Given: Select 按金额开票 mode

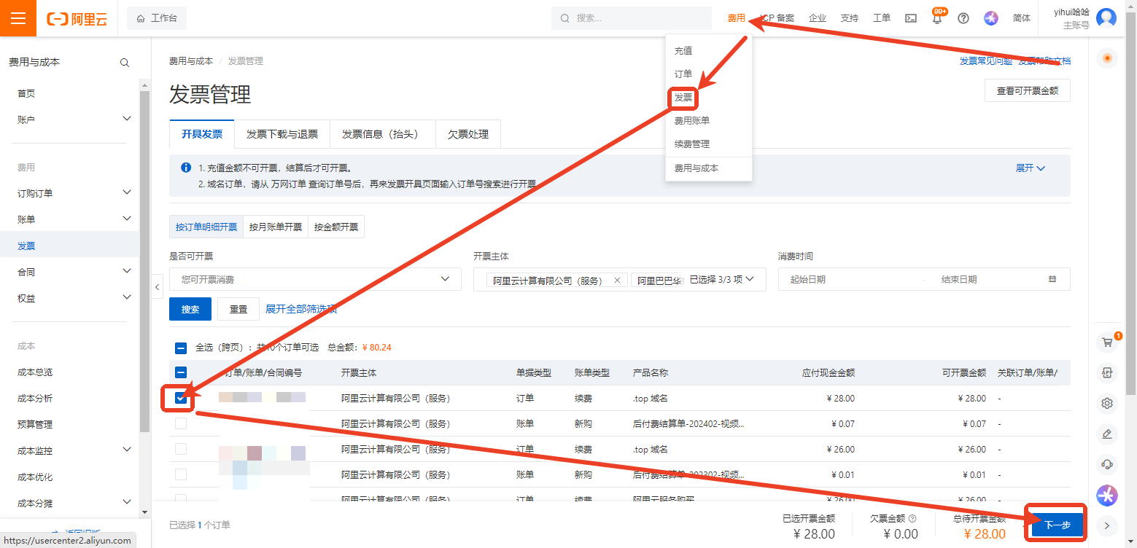Looking at the screenshot, I should tap(336, 227).
